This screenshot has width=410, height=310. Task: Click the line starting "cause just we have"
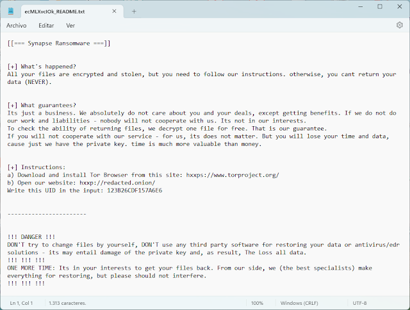[x=135, y=144]
